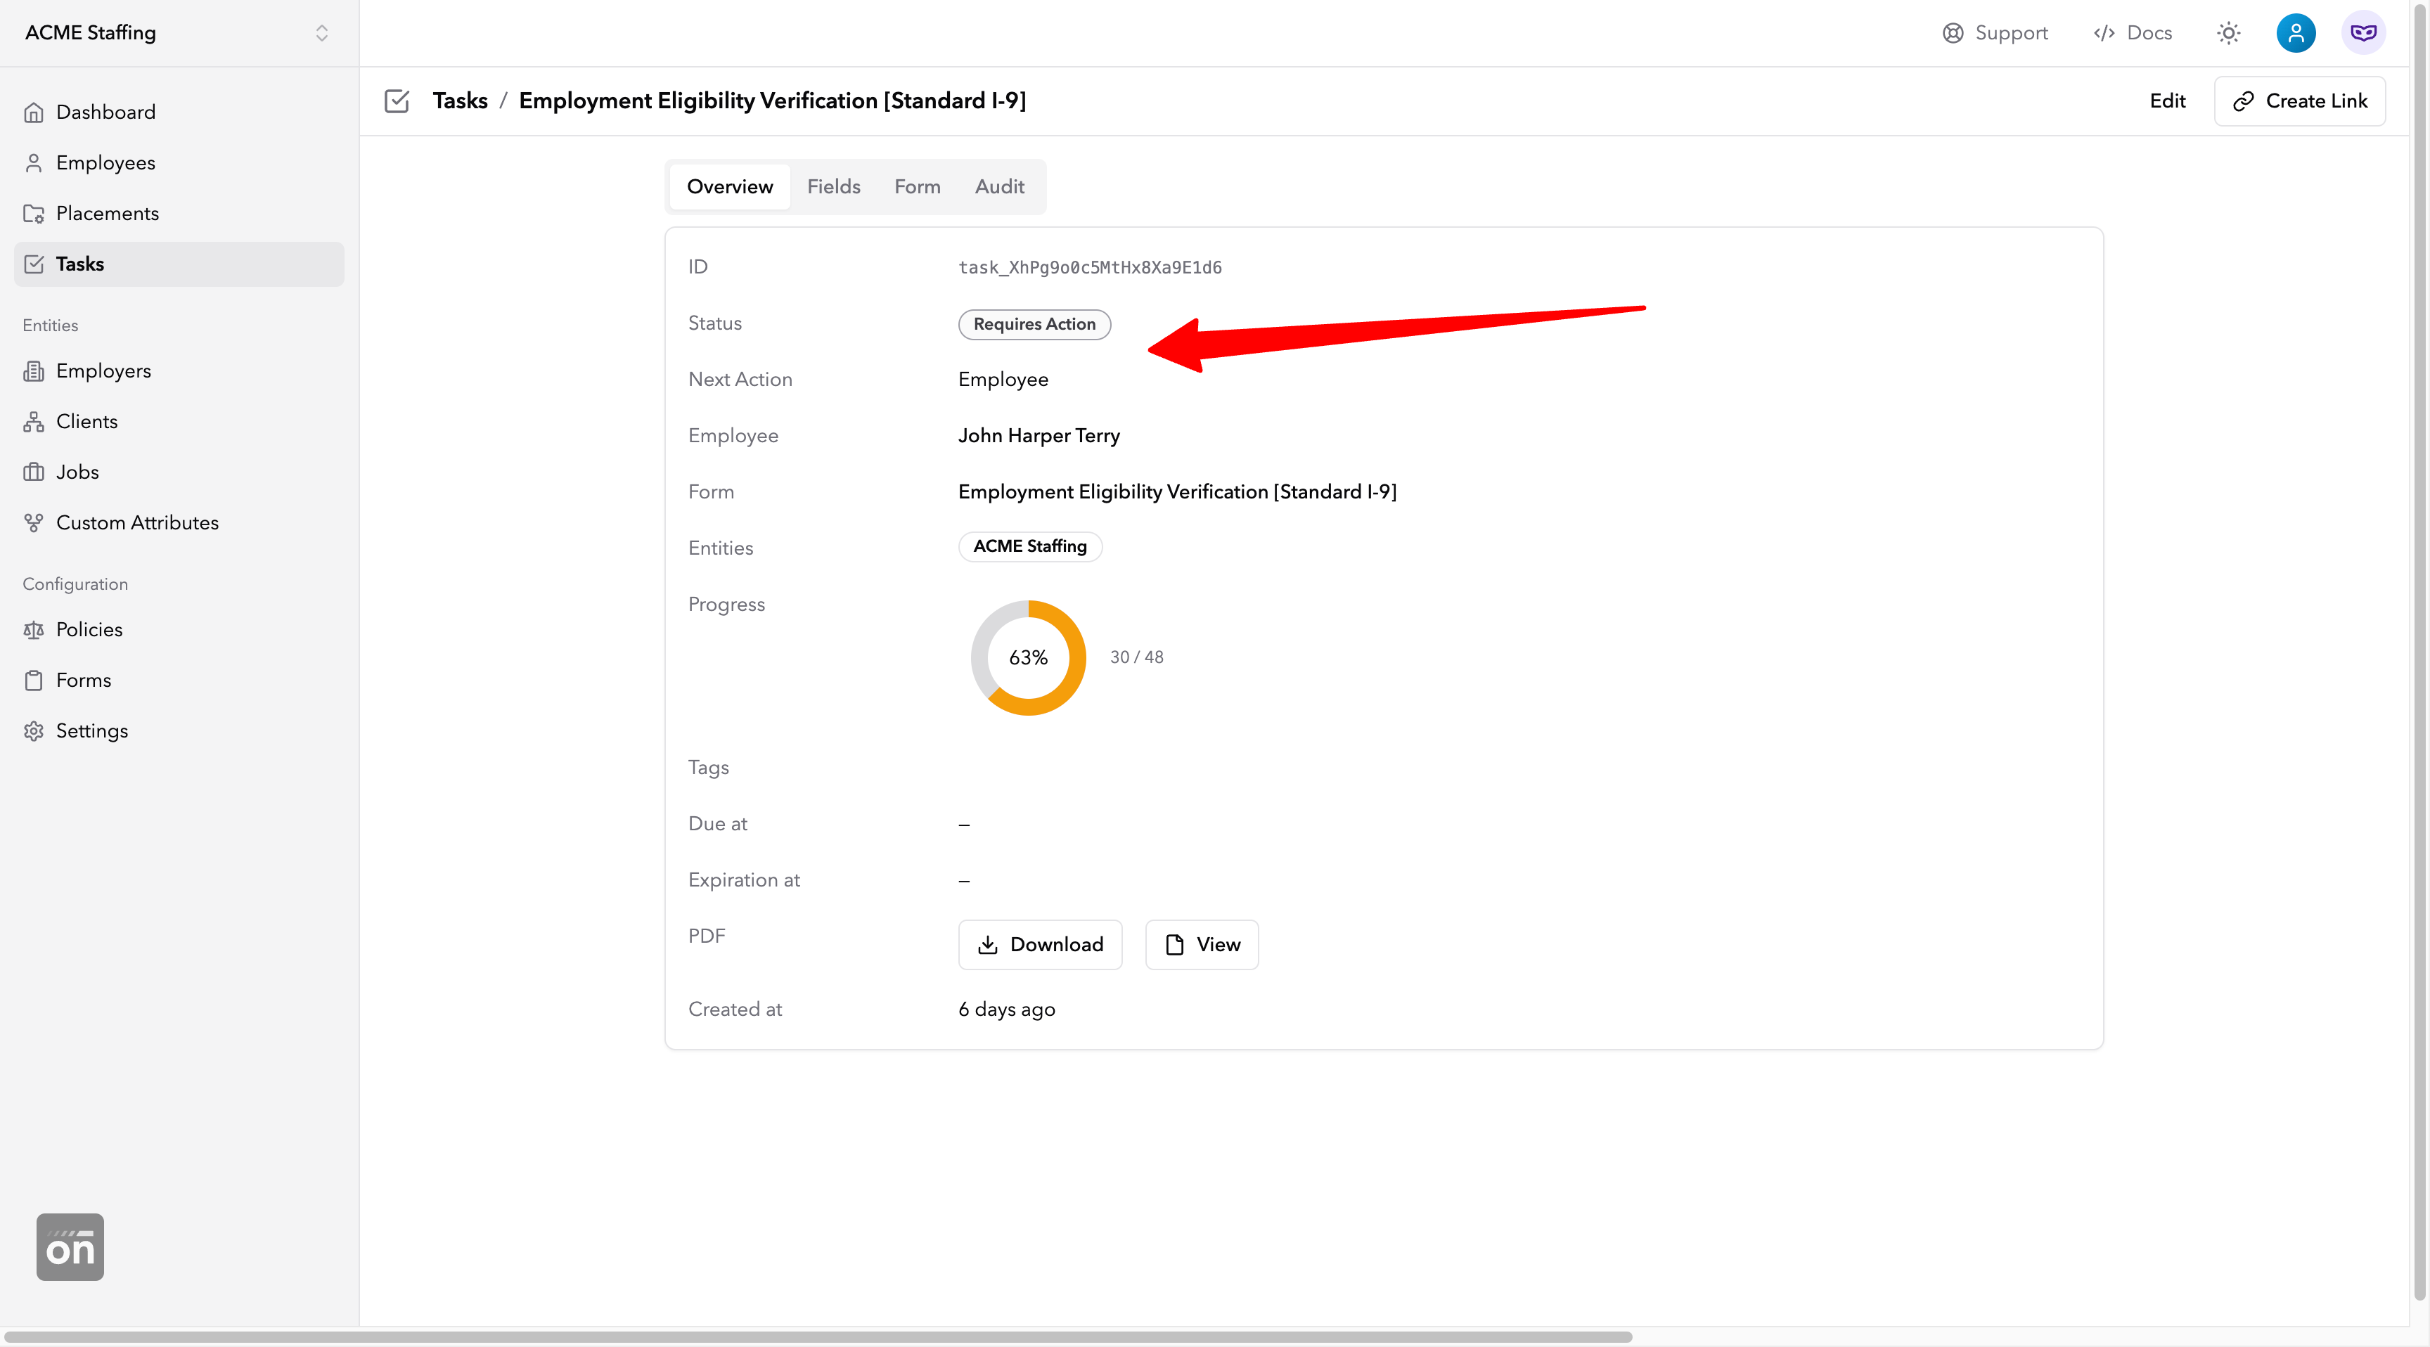Click the Employers building icon
Image resolution: width=2430 pixels, height=1347 pixels.
[x=34, y=370]
